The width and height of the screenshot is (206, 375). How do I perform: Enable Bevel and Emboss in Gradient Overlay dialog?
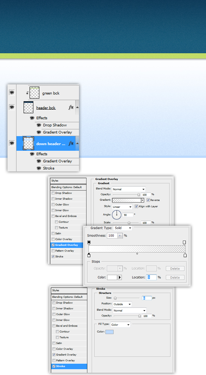click(53, 216)
